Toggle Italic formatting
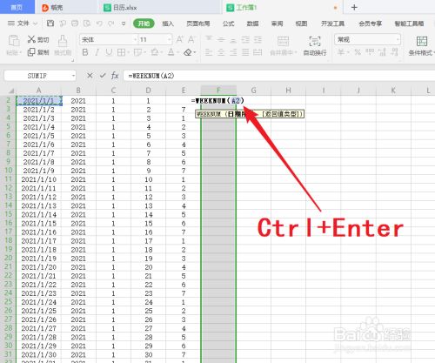The width and height of the screenshot is (435, 363). pyautogui.click(x=97, y=52)
